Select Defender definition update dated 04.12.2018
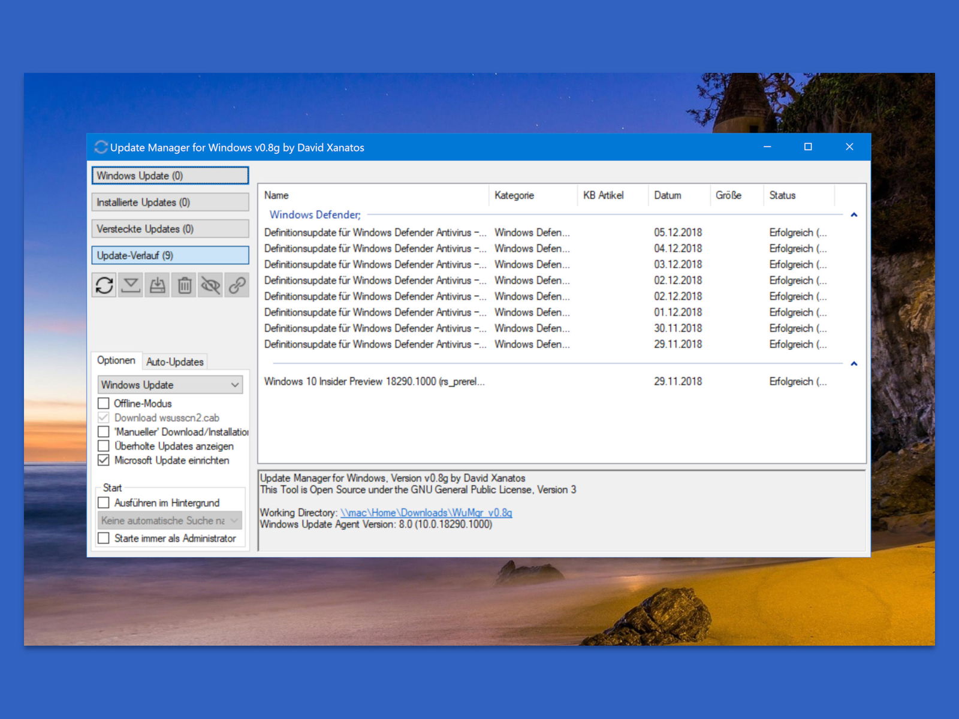Viewport: 959px width, 719px height. [x=547, y=249]
